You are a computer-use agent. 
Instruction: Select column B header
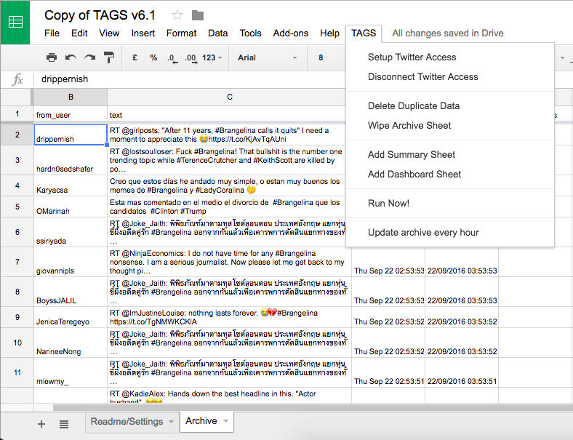coord(71,97)
